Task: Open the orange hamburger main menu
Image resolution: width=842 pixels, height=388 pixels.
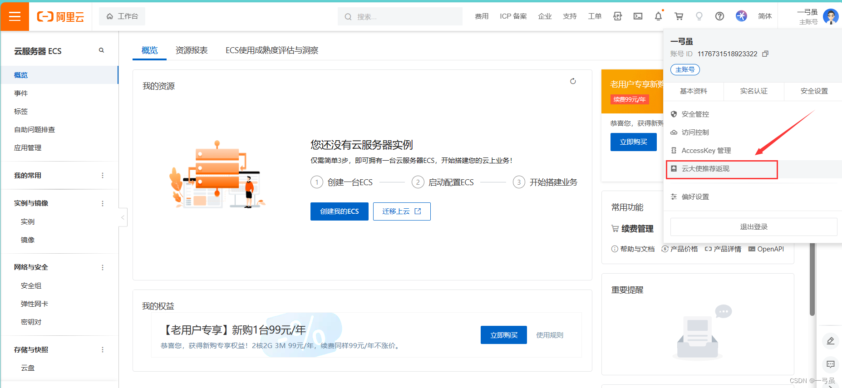Action: 15,17
